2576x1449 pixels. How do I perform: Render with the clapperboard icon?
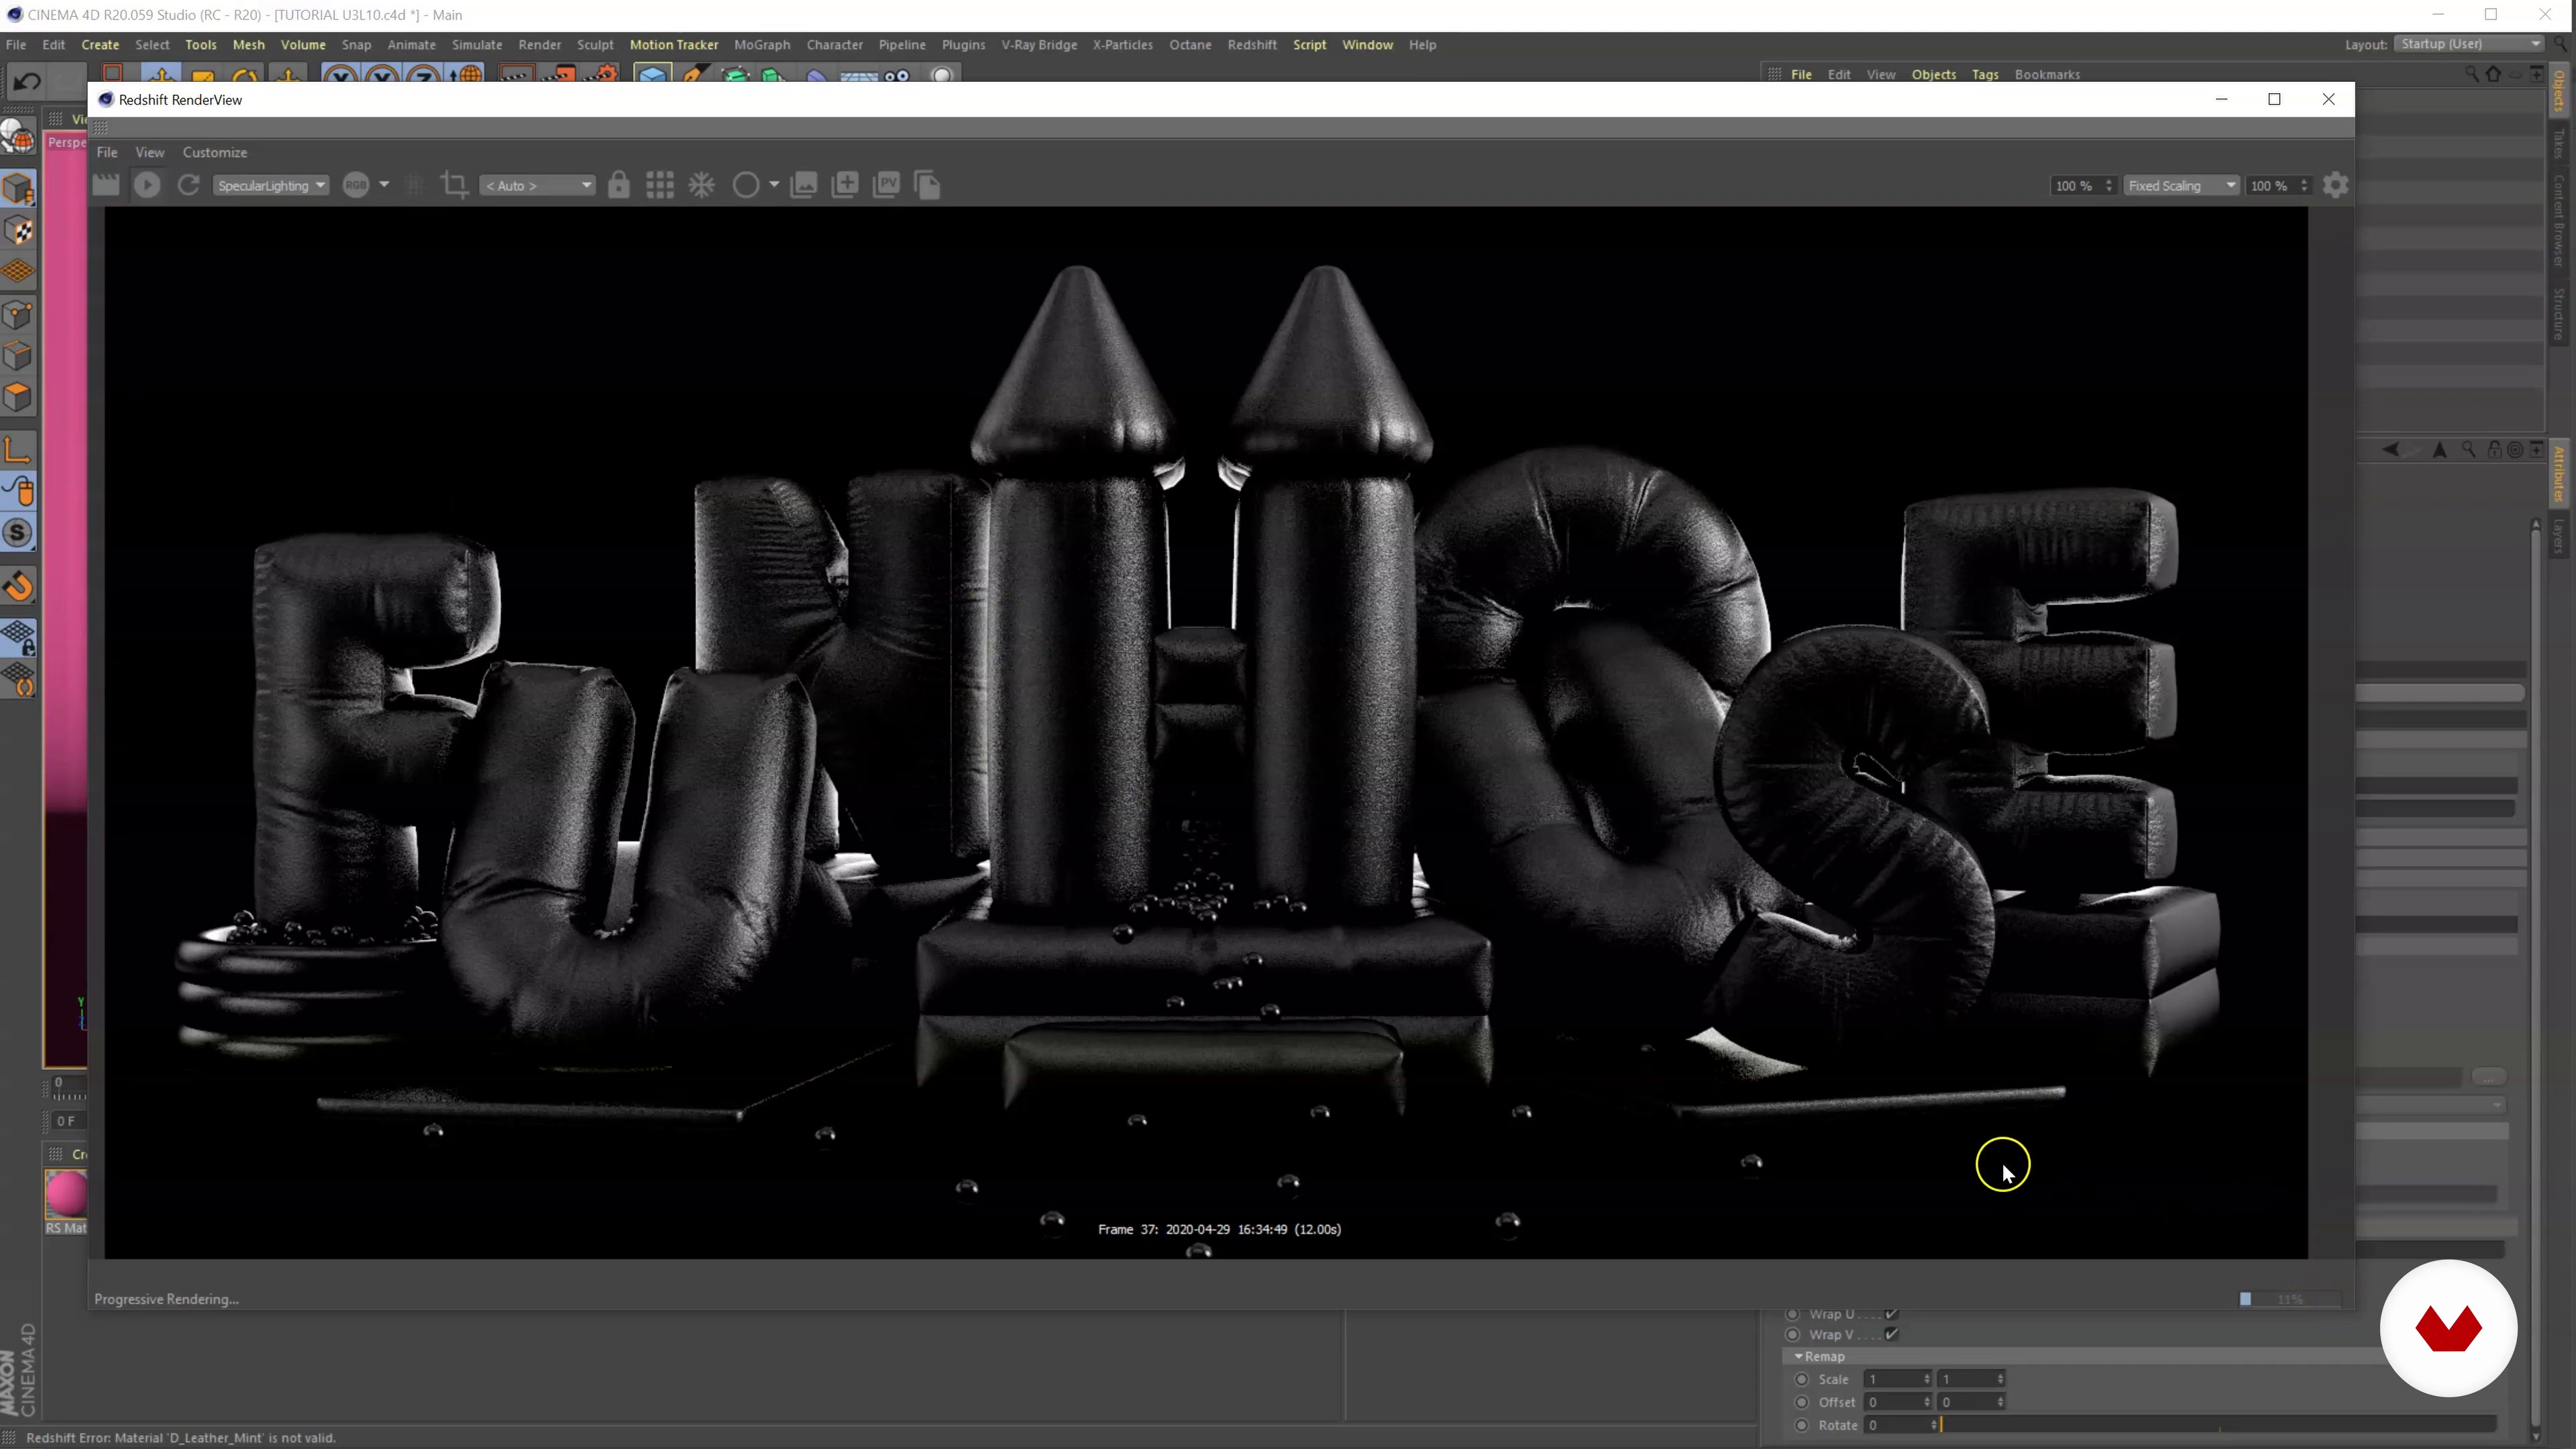(x=106, y=185)
